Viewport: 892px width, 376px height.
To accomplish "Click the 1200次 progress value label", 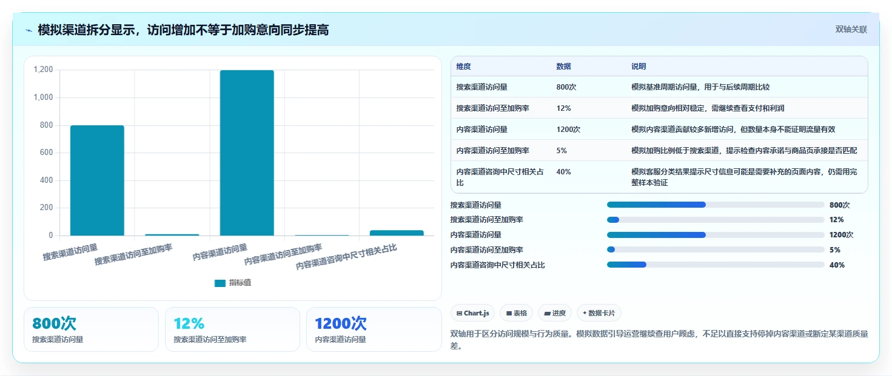I will (842, 235).
